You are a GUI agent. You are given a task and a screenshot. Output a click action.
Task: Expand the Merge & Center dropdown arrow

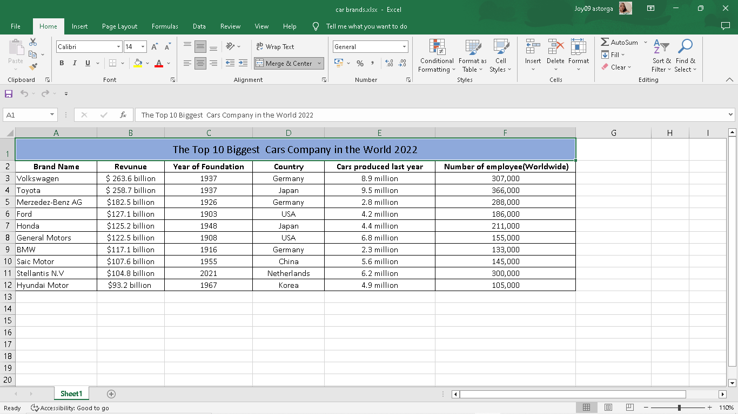click(319, 63)
